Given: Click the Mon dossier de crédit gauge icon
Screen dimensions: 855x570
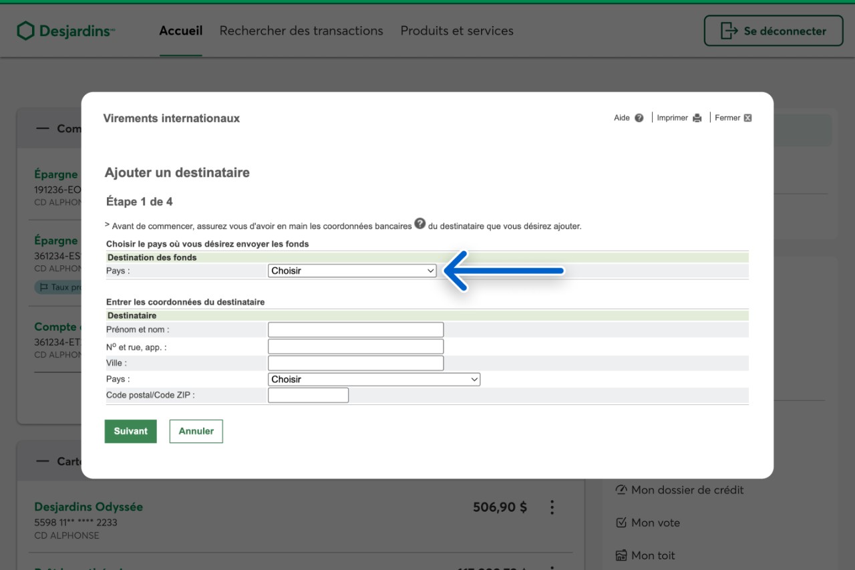Looking at the screenshot, I should [x=621, y=490].
